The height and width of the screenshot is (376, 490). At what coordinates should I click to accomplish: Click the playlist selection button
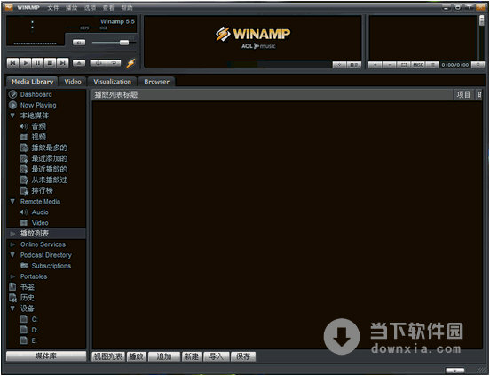(404, 65)
